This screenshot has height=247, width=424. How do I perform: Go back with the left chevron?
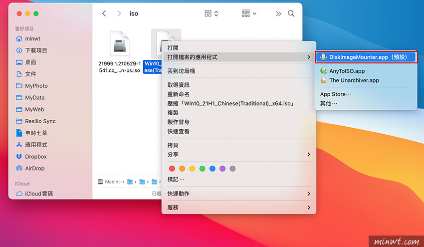(104, 13)
